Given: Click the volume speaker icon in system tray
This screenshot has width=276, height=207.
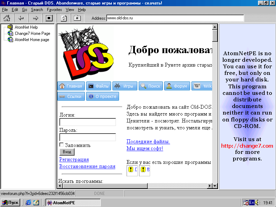Looking at the screenshot, I should 257,203.
